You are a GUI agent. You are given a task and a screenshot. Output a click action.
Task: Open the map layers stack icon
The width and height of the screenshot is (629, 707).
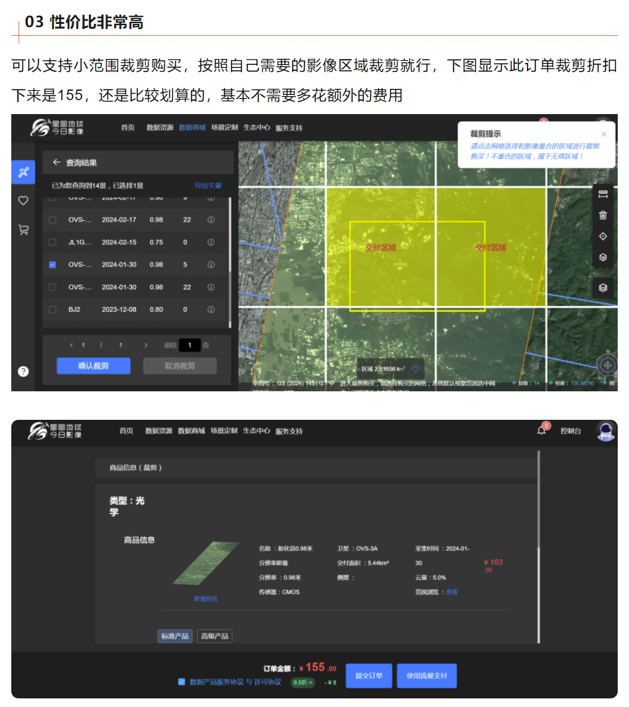point(602,287)
